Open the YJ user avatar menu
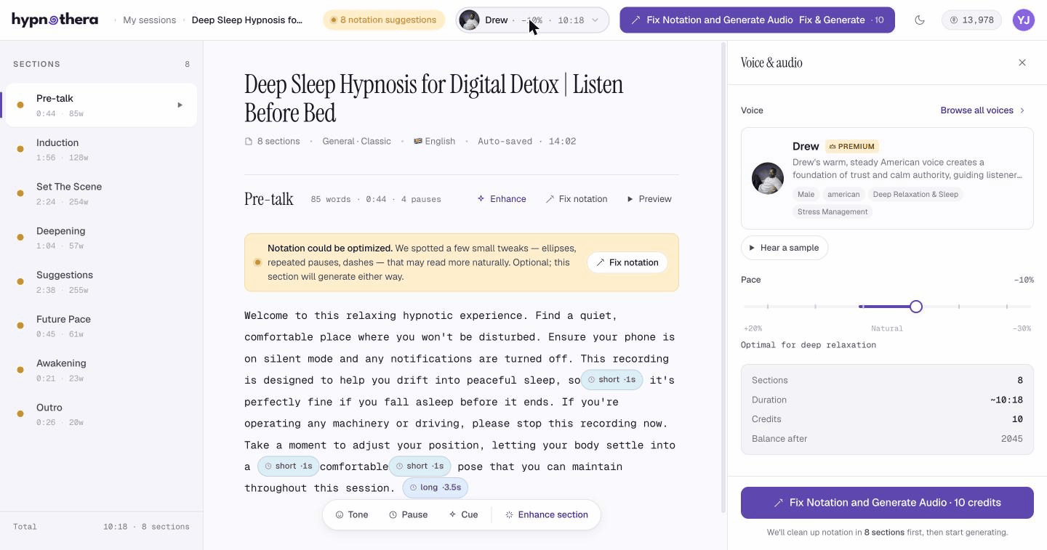Screen dimensions: 1047x550 [x=1024, y=20]
